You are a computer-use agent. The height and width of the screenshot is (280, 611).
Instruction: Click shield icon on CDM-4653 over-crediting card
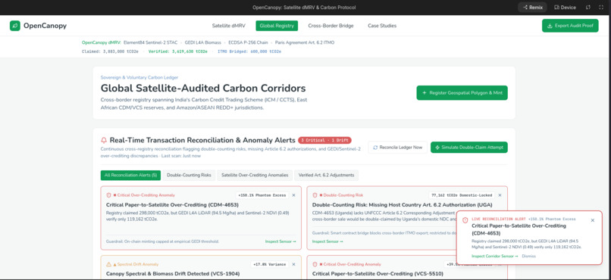108,195
